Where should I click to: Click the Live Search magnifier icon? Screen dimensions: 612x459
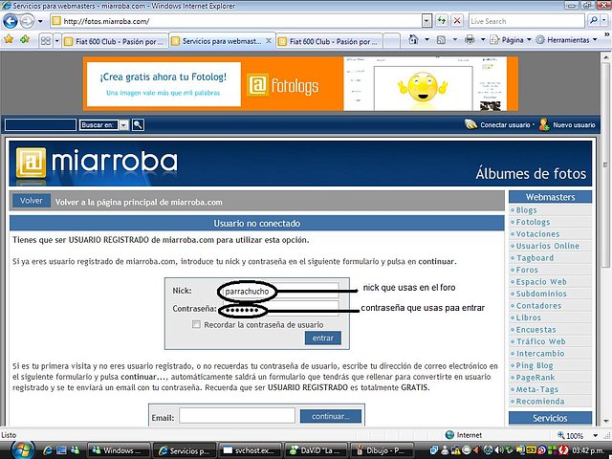[x=593, y=21]
